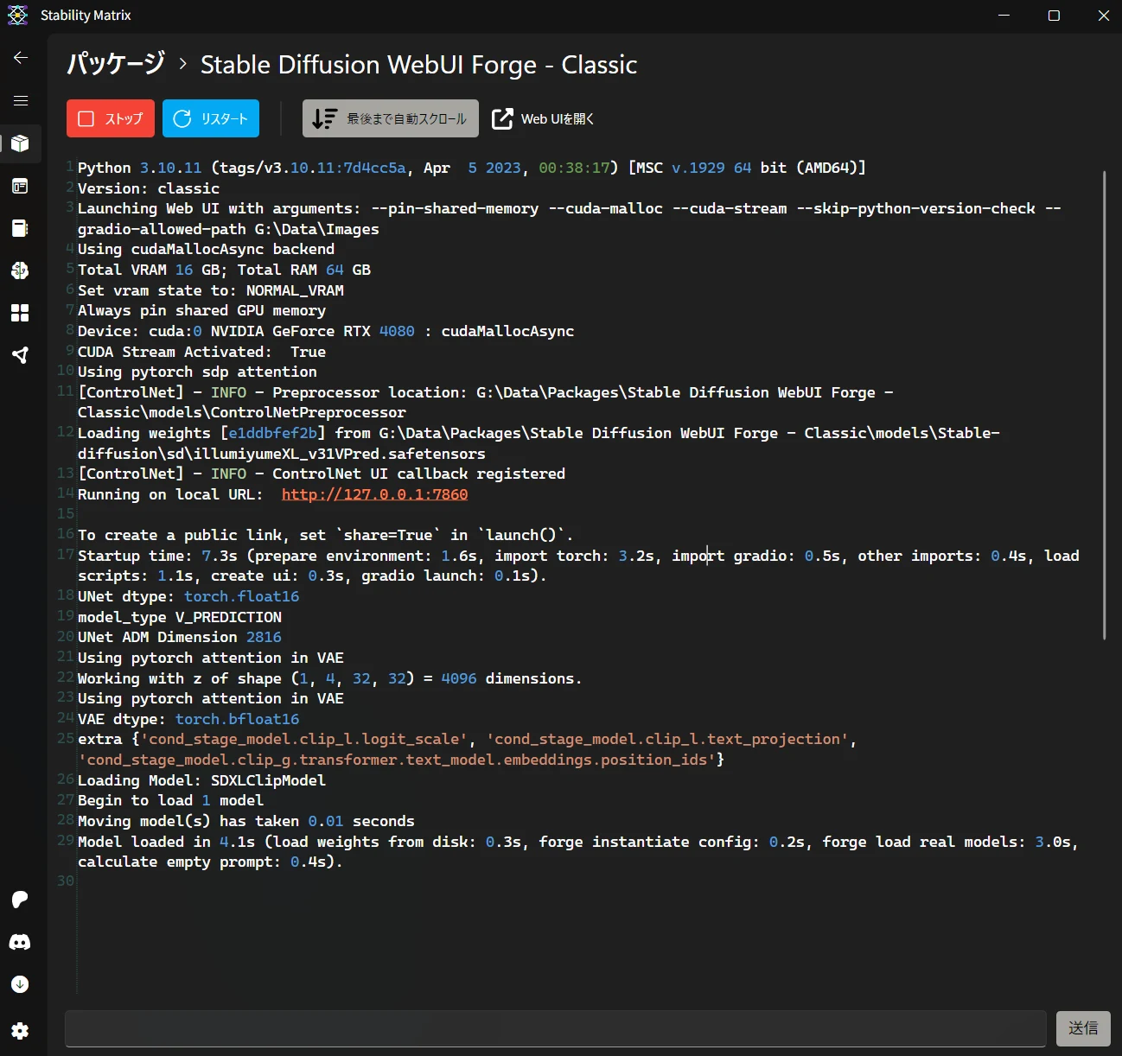
Task: Click 'Launching Web UI with arguments' line
Action: click(570, 219)
